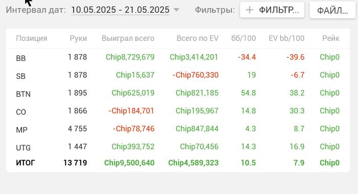
Task: Open the date interval dropdown arrow
Action: click(176, 10)
